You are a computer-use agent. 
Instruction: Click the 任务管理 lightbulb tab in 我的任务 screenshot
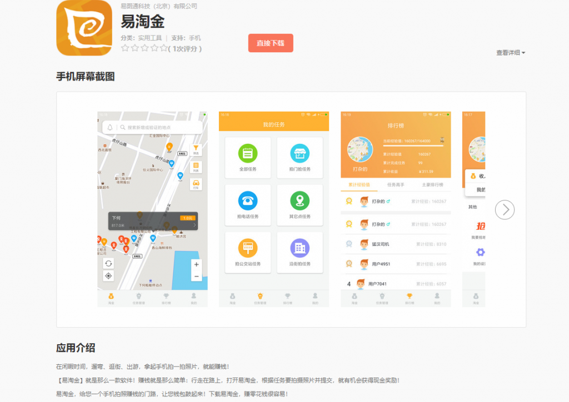[260, 299]
